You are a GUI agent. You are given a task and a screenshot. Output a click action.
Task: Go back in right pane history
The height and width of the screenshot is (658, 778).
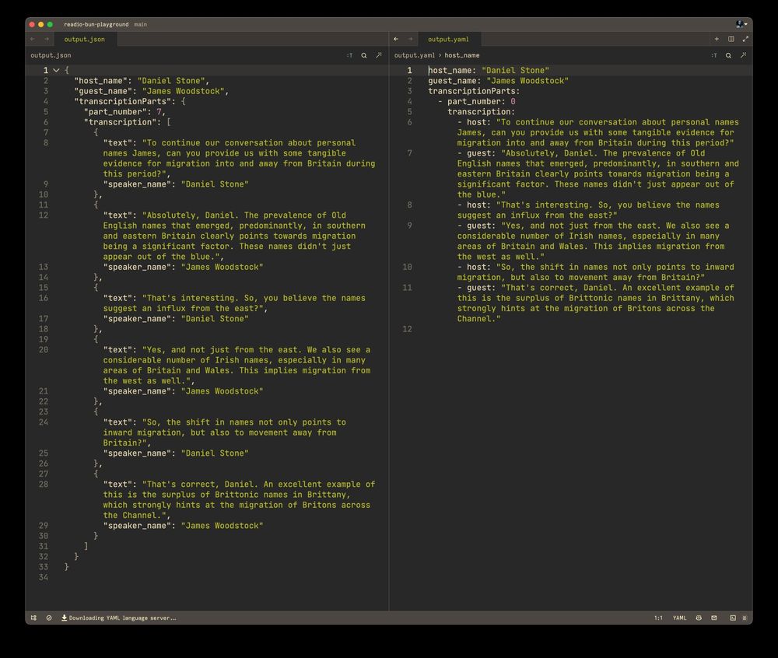coord(396,39)
